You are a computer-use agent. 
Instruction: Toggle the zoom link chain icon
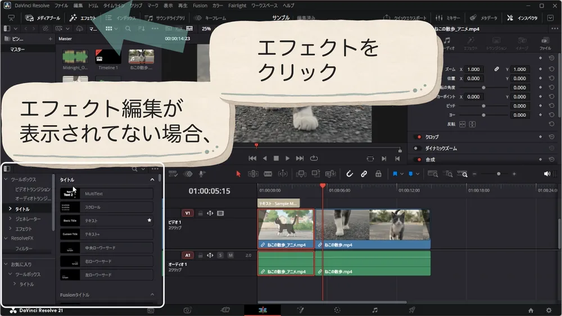(496, 69)
